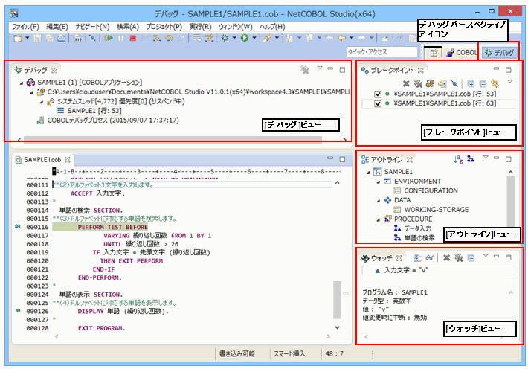
Task: Open the Breakpoints view menu dropdown triangle
Action: point(510,81)
